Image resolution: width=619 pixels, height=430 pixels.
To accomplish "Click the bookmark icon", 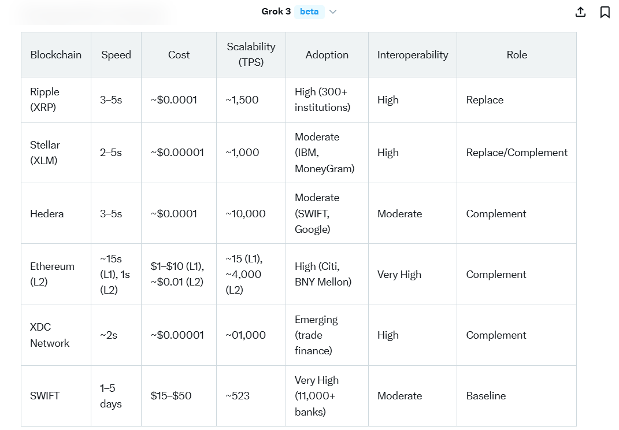I will (x=605, y=12).
